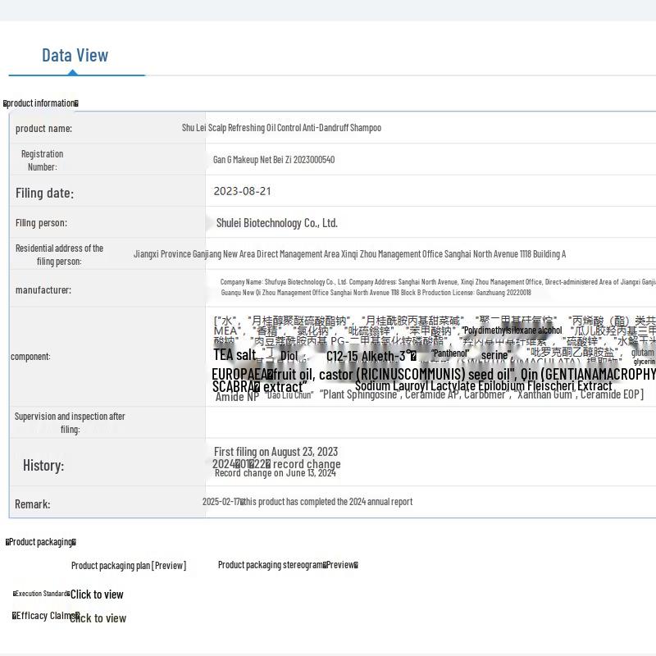Image resolution: width=656 pixels, height=656 pixels.
Task: Click the product name Shu Lei shampoo value
Action: click(281, 128)
